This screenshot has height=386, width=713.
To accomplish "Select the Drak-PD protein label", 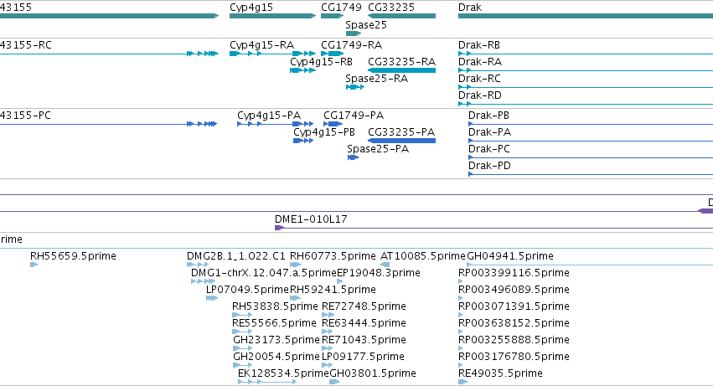I will pyautogui.click(x=489, y=166).
